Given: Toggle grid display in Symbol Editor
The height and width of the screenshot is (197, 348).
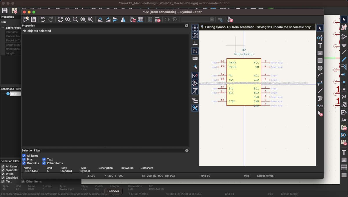Looking at the screenshot, I should click(x=195, y=28).
